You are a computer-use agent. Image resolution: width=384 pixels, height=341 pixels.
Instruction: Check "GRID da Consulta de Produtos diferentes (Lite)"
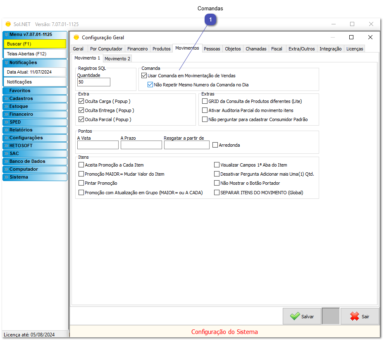pos(205,101)
